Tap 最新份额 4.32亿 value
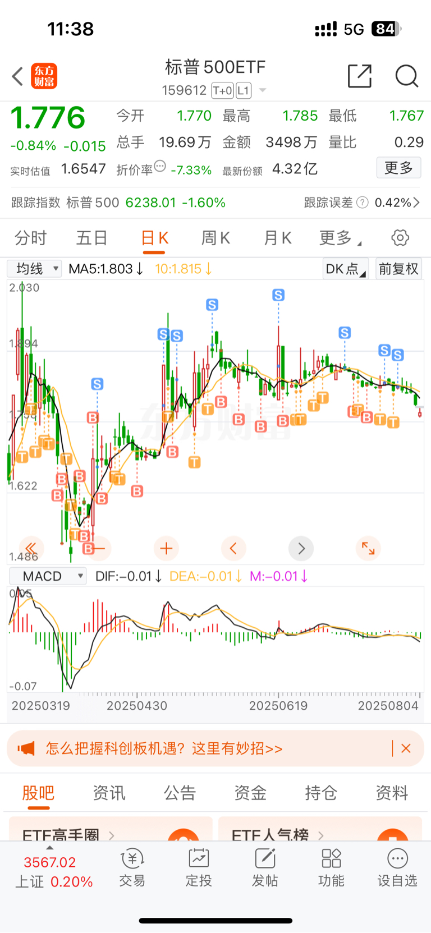The height and width of the screenshot is (933, 431). click(270, 169)
